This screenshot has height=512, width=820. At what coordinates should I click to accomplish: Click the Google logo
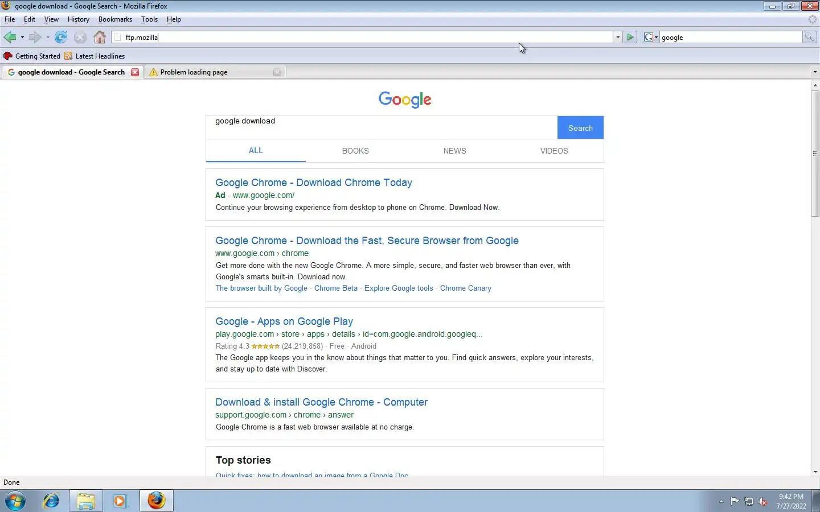(405, 100)
